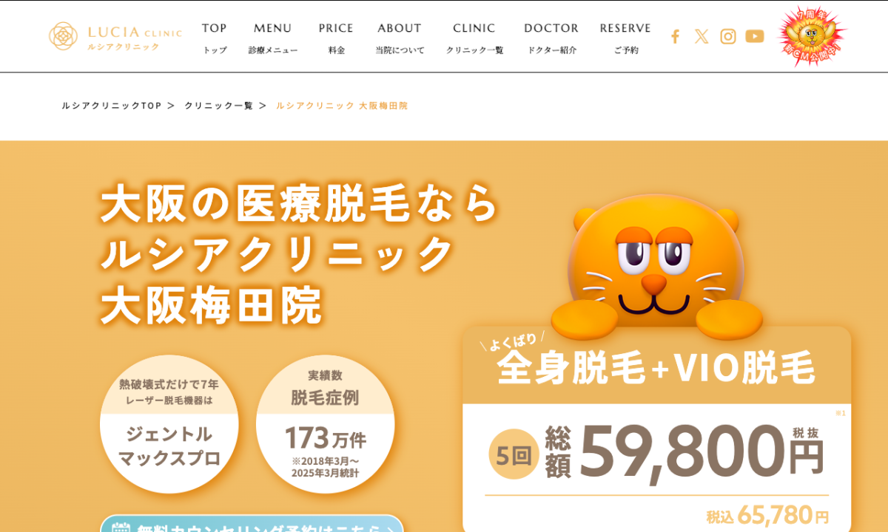The height and width of the screenshot is (532, 888).
Task: Click the 全身脱毛+VIO脱毛 59,800円 banner
Action: point(657,429)
